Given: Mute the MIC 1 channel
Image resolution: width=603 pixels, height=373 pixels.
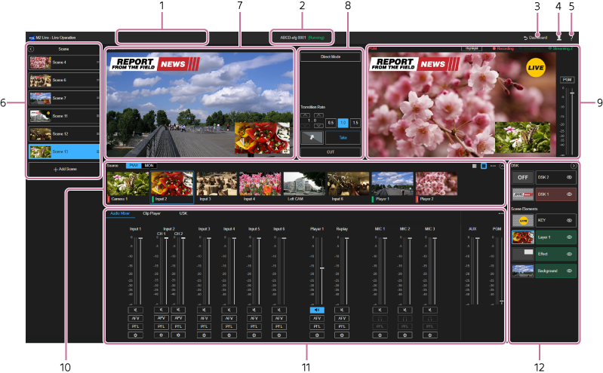Looking at the screenshot, I should pos(380,310).
